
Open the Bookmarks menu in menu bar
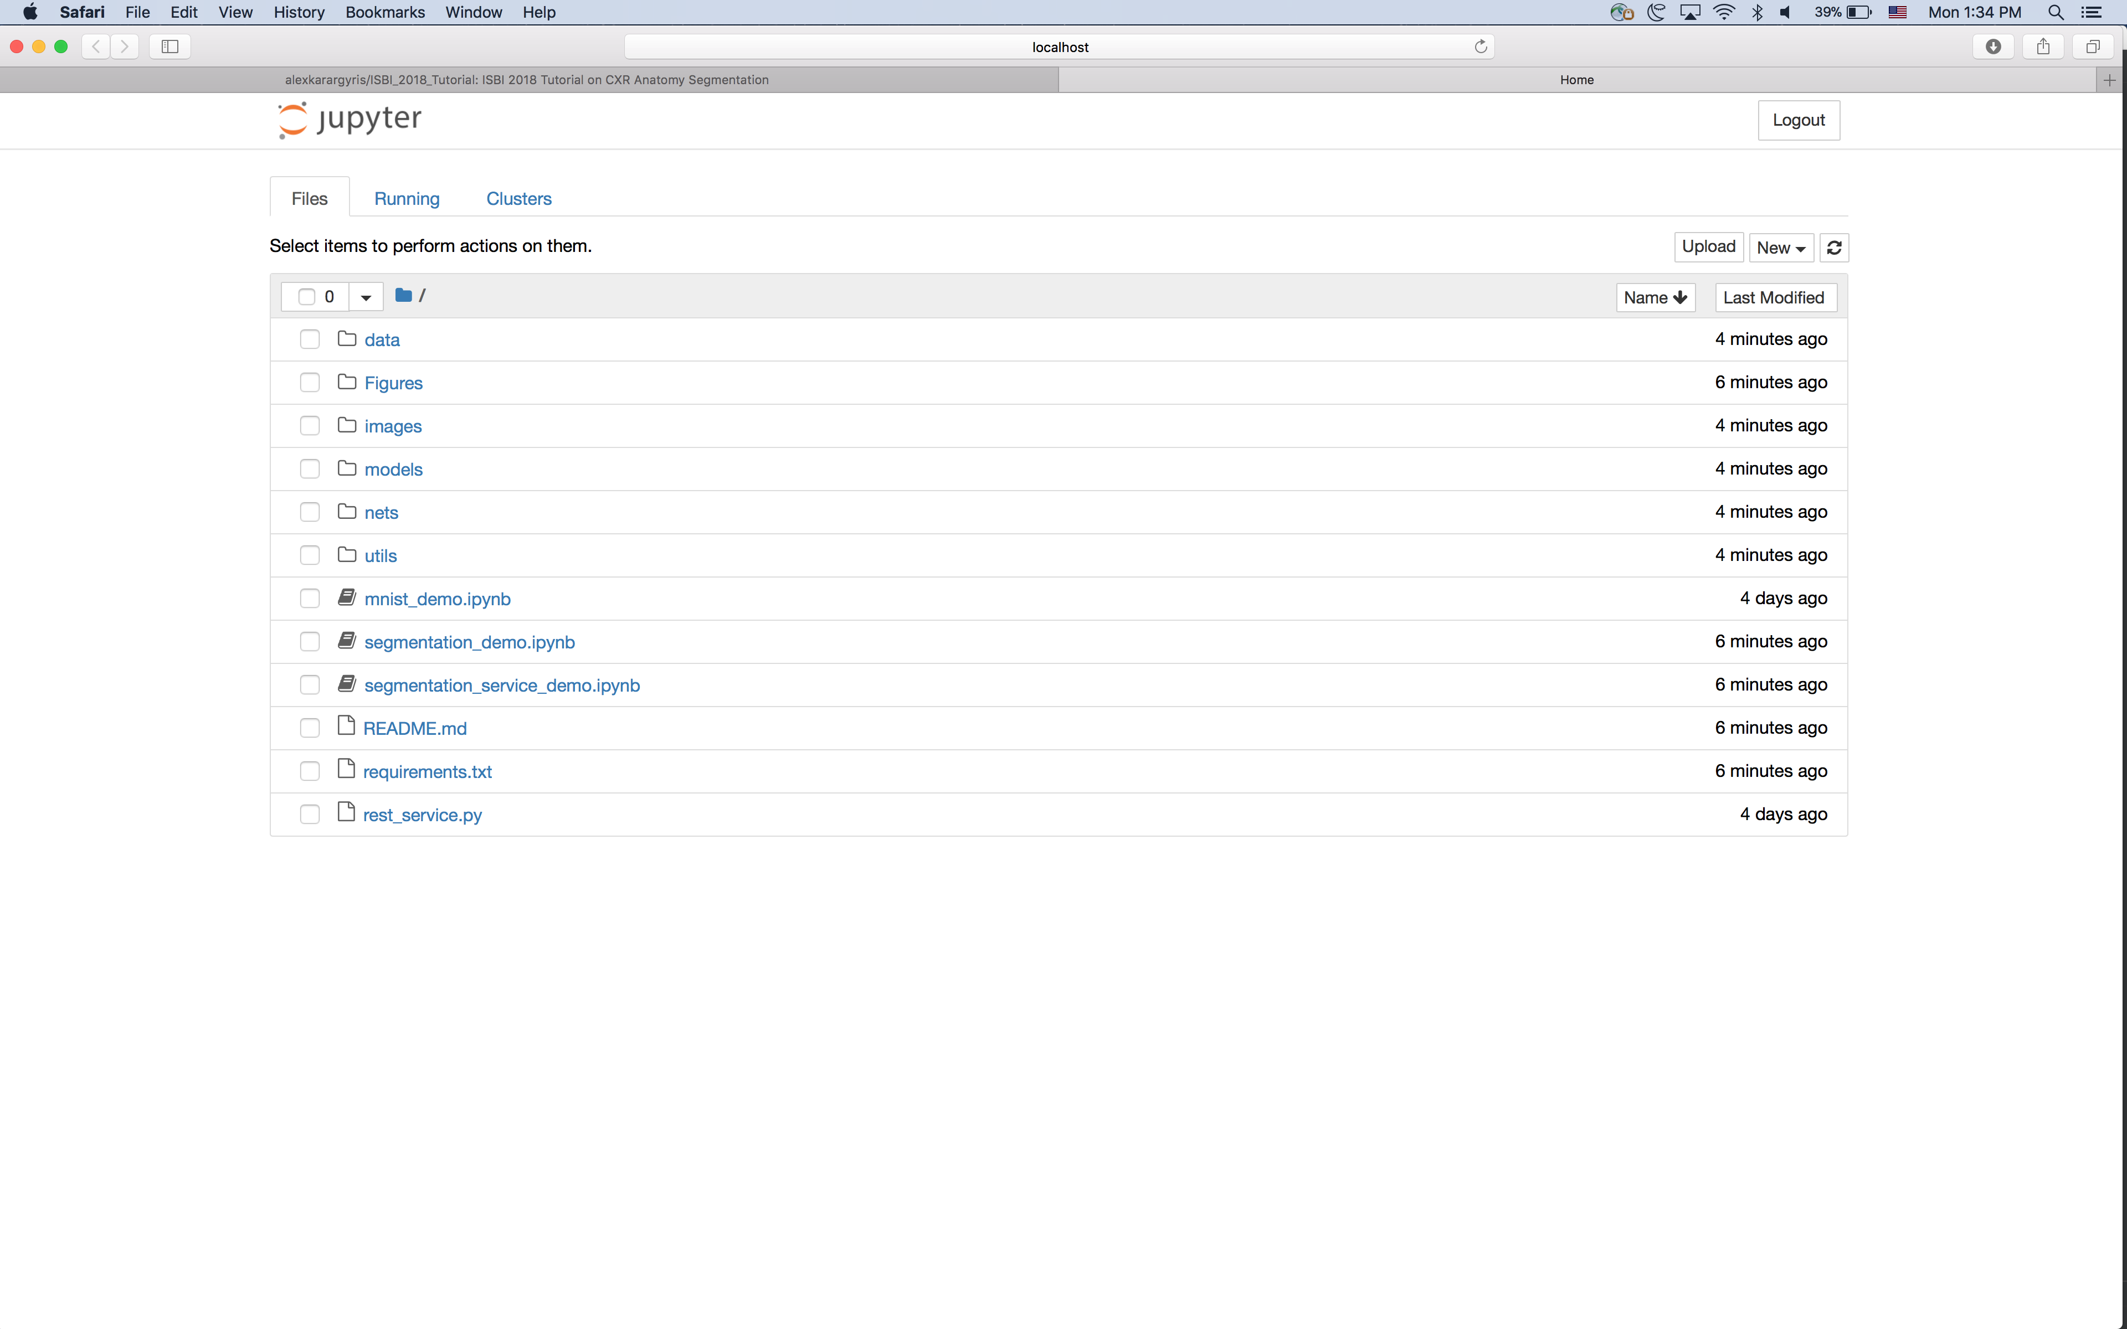(x=384, y=12)
